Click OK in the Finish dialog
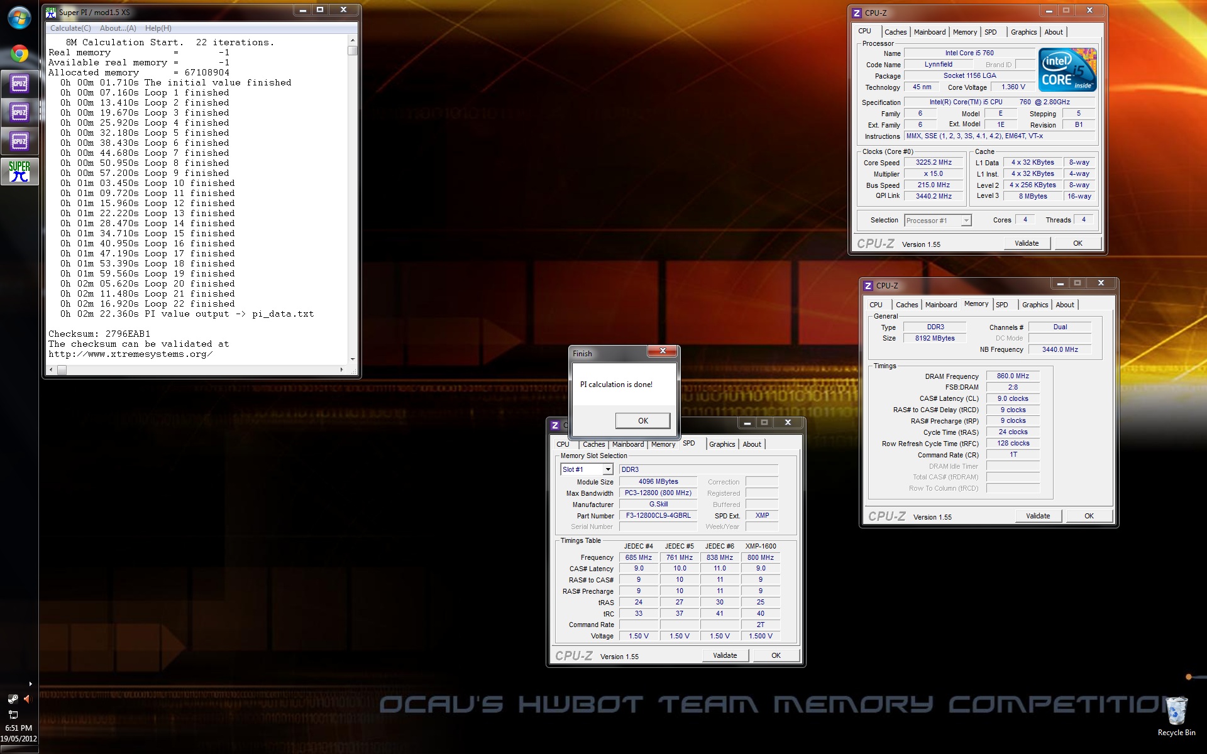Screen dimensions: 1207x754 pos(642,421)
